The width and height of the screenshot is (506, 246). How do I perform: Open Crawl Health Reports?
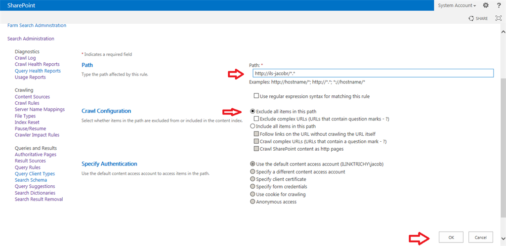(37, 65)
